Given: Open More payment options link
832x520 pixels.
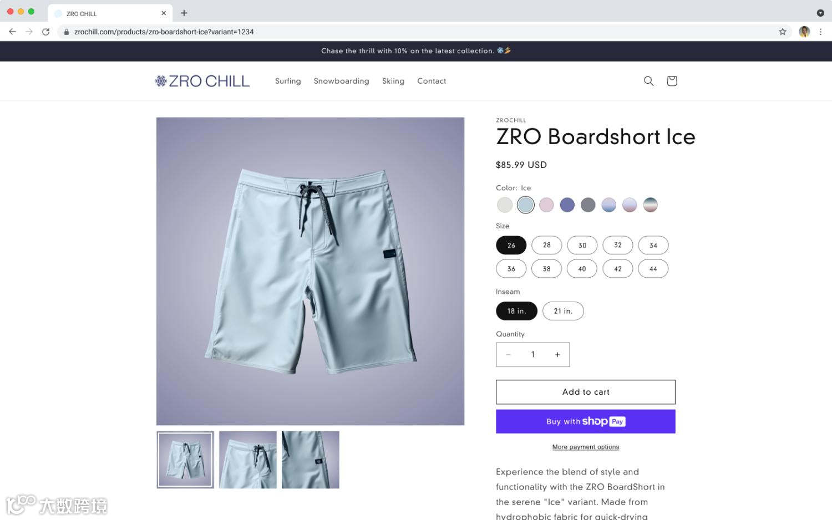Looking at the screenshot, I should [x=586, y=447].
